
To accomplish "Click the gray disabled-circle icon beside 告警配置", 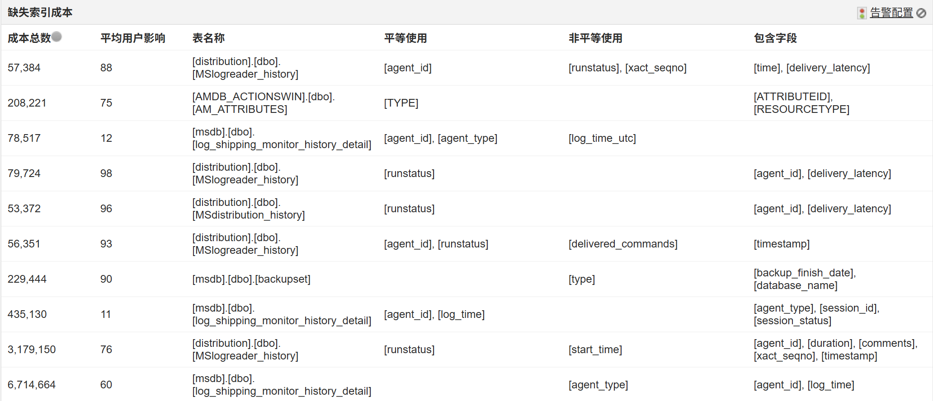I will (x=921, y=13).
